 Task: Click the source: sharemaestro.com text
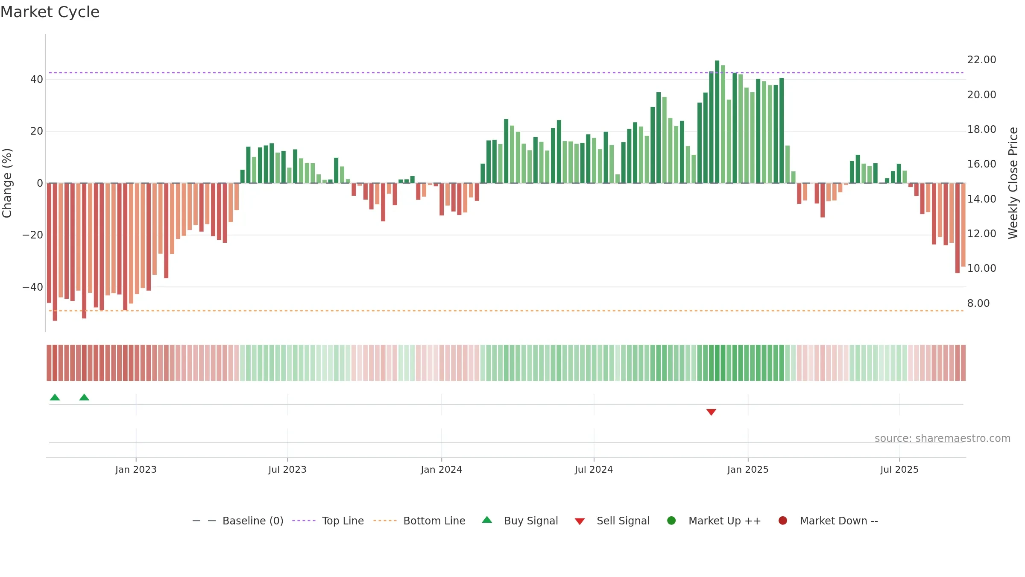[x=943, y=439]
